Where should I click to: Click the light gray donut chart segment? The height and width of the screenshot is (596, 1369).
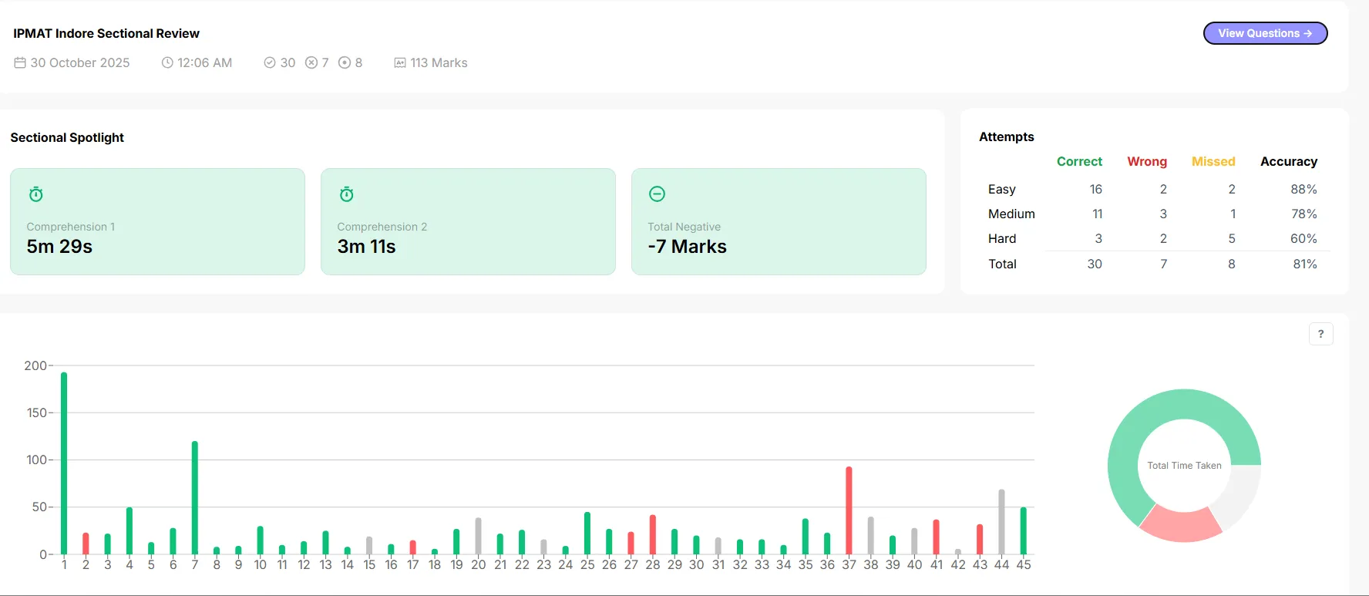coord(1239,493)
